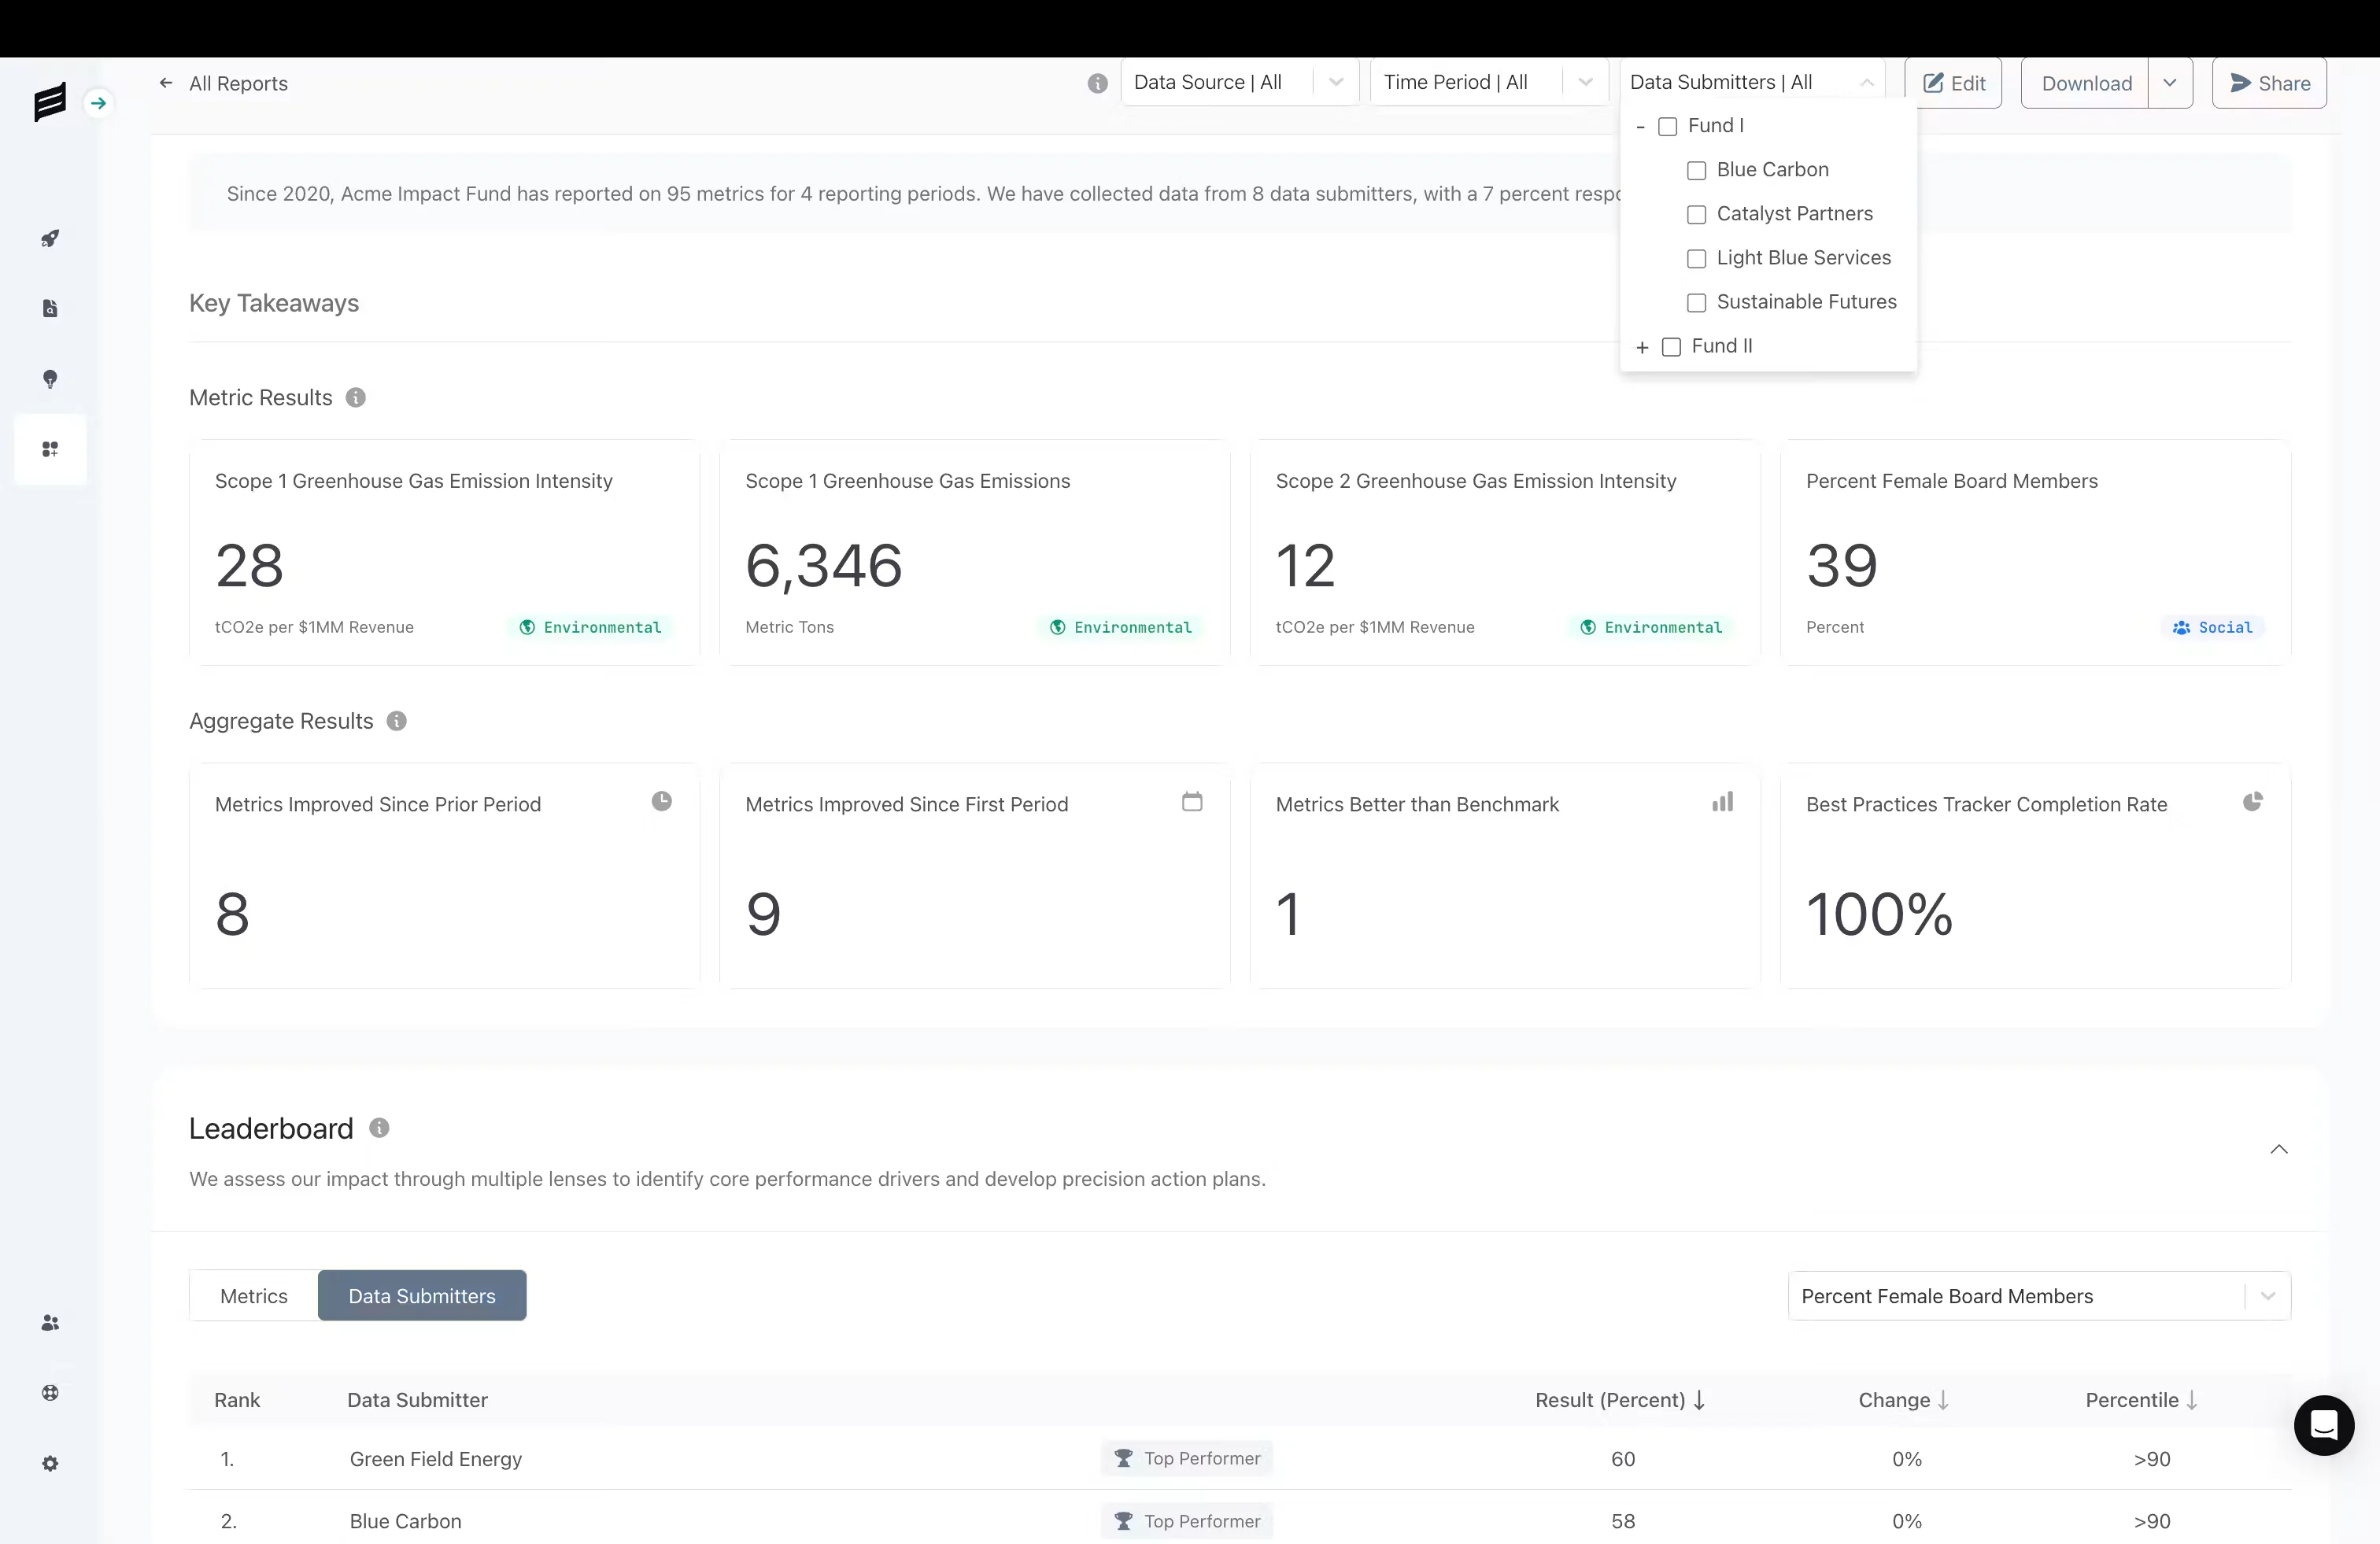Check the Fund I checkbox

[x=1667, y=127]
